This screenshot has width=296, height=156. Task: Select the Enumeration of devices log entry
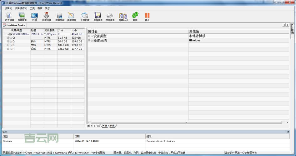coord(161,141)
